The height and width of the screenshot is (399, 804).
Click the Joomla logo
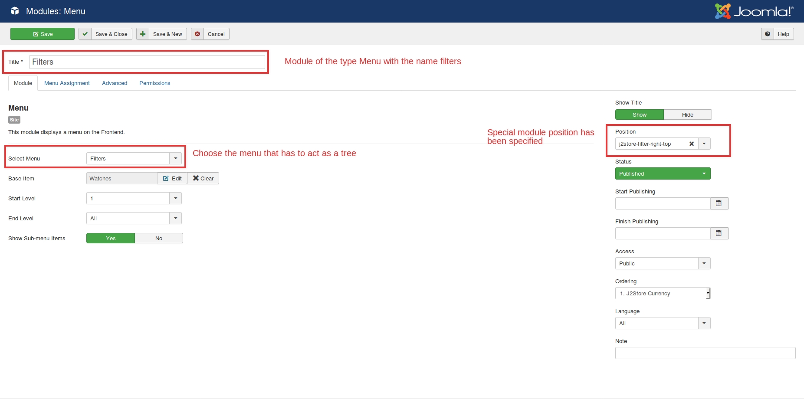pos(754,11)
